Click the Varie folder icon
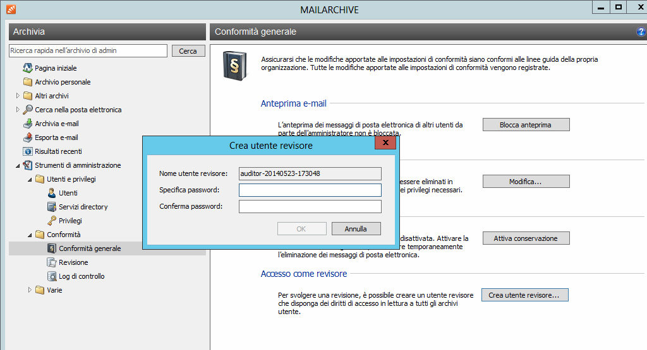 [x=40, y=290]
